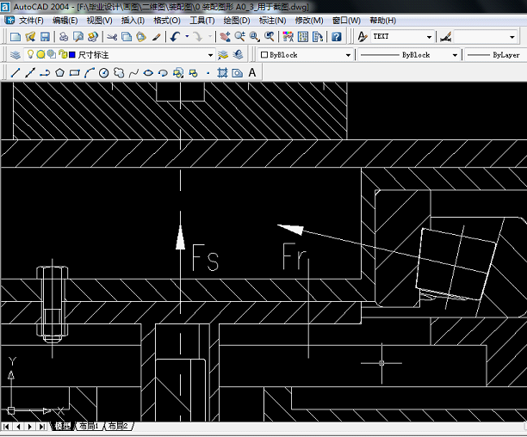Expand the ByBlock color dropdown

[348, 55]
